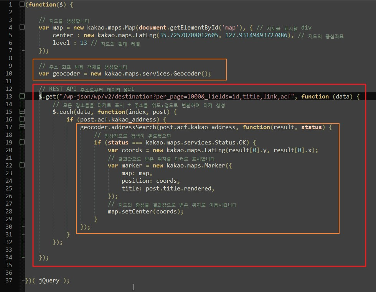Click line number 10 in the gutter
This screenshot has width=376, height=292.
8,74
